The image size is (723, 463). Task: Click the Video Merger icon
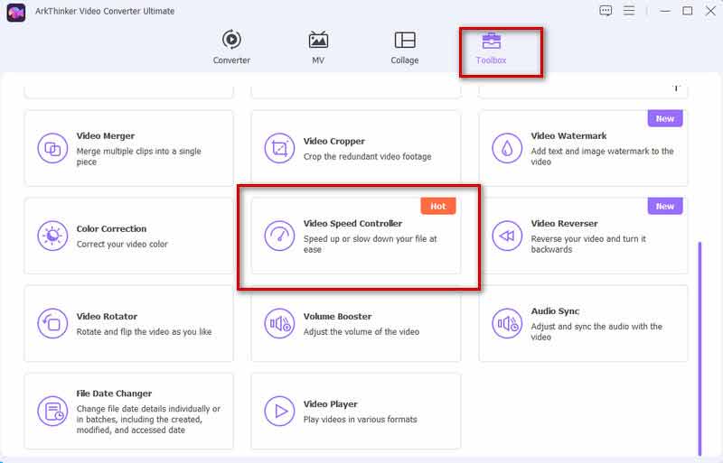[x=52, y=148]
